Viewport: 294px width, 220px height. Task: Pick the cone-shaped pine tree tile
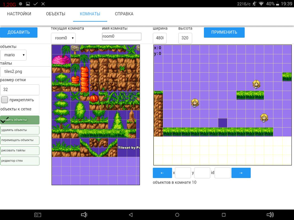(117, 120)
